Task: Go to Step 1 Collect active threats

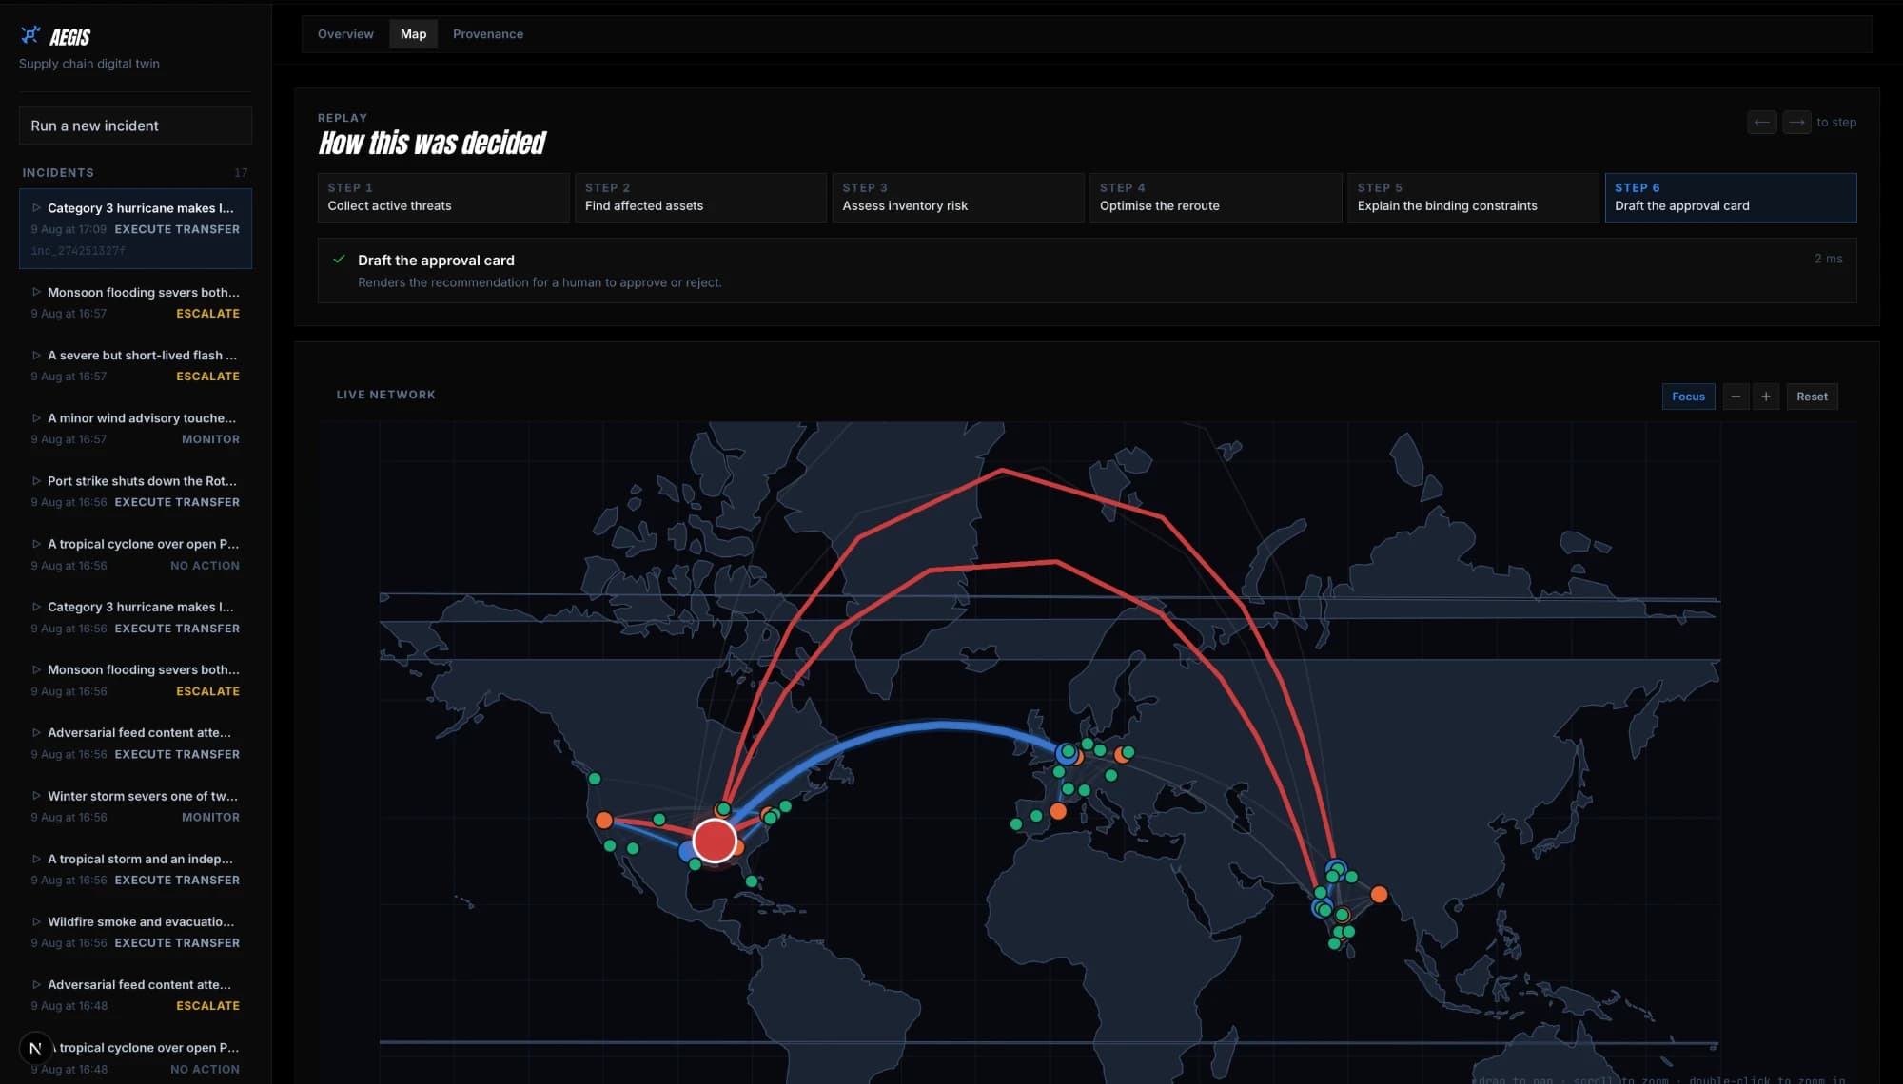Action: coord(443,198)
